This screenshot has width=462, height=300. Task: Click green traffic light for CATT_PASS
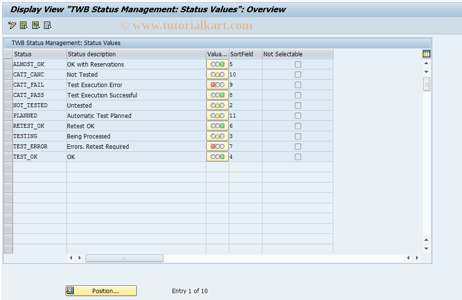218,95
